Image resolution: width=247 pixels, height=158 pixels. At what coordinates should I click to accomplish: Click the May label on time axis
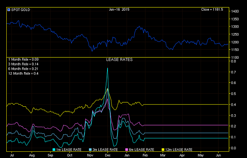(x=201, y=155)
